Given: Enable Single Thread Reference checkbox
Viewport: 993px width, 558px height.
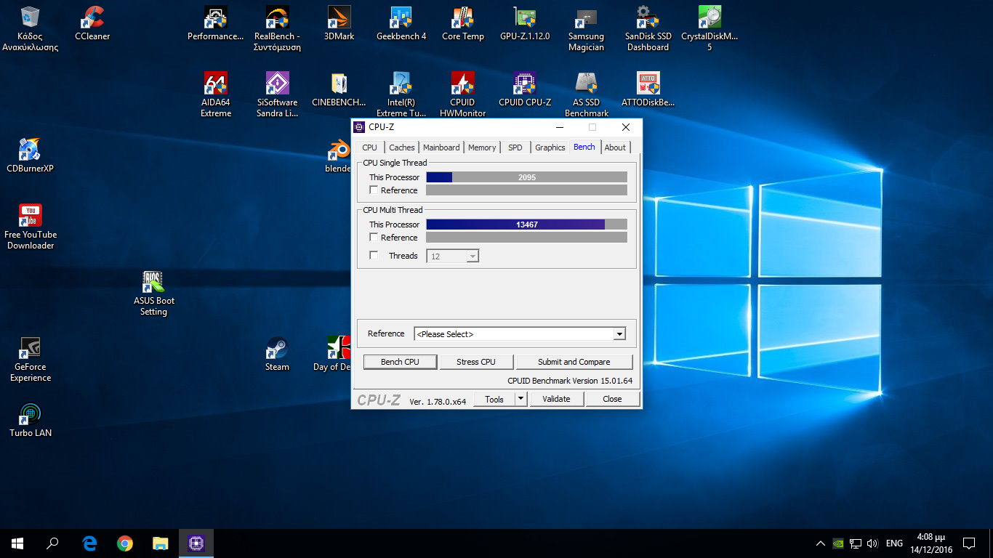Looking at the screenshot, I should [x=374, y=190].
